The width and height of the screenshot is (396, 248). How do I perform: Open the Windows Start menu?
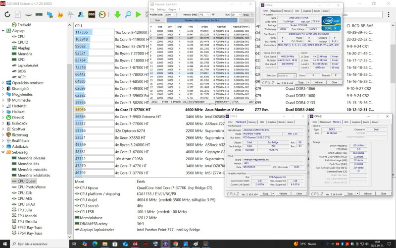[5, 244]
